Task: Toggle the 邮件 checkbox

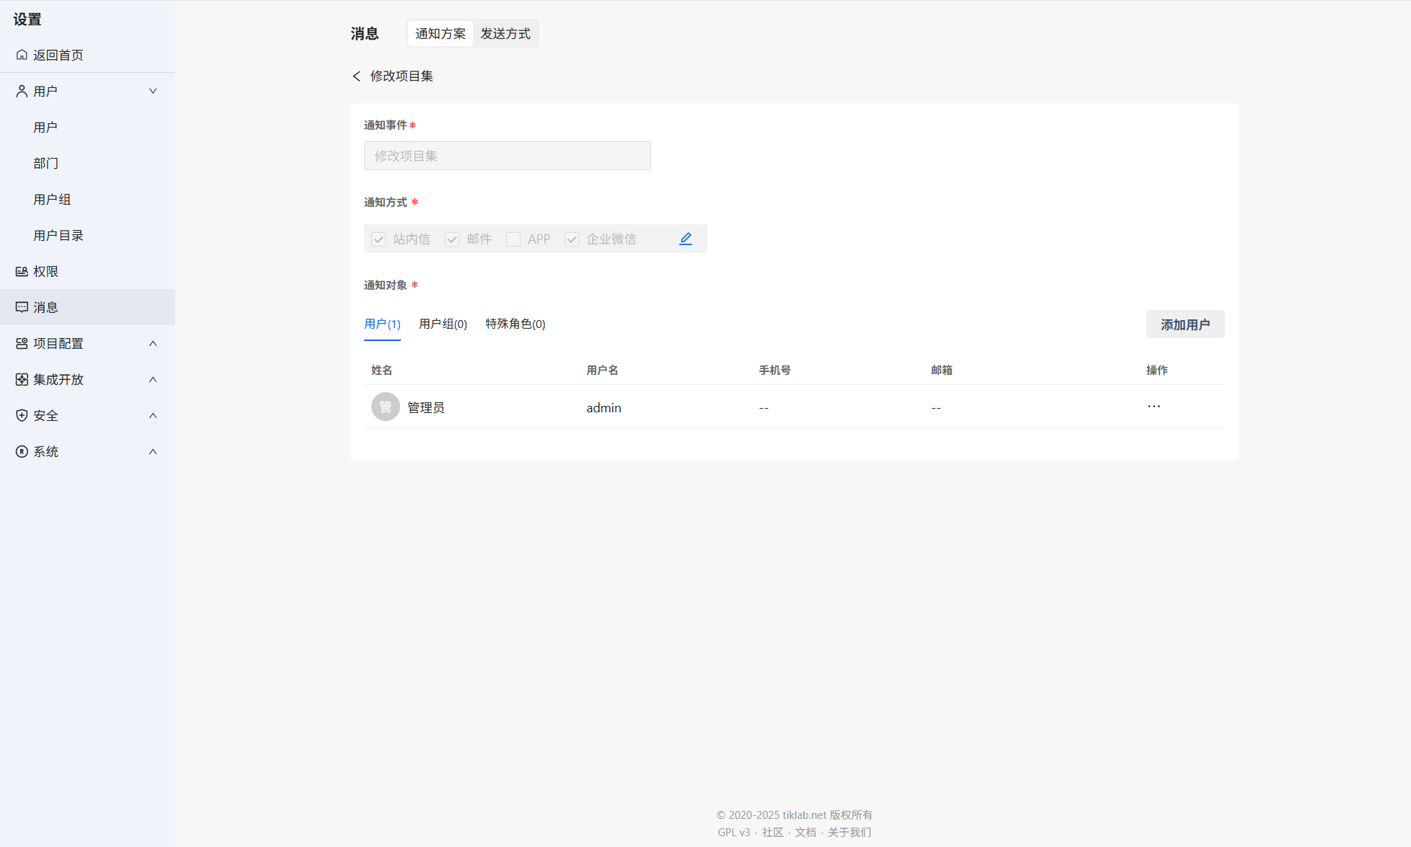Action: point(452,239)
